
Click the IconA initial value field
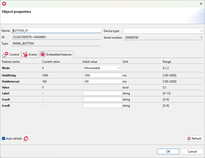(x=102, y=99)
